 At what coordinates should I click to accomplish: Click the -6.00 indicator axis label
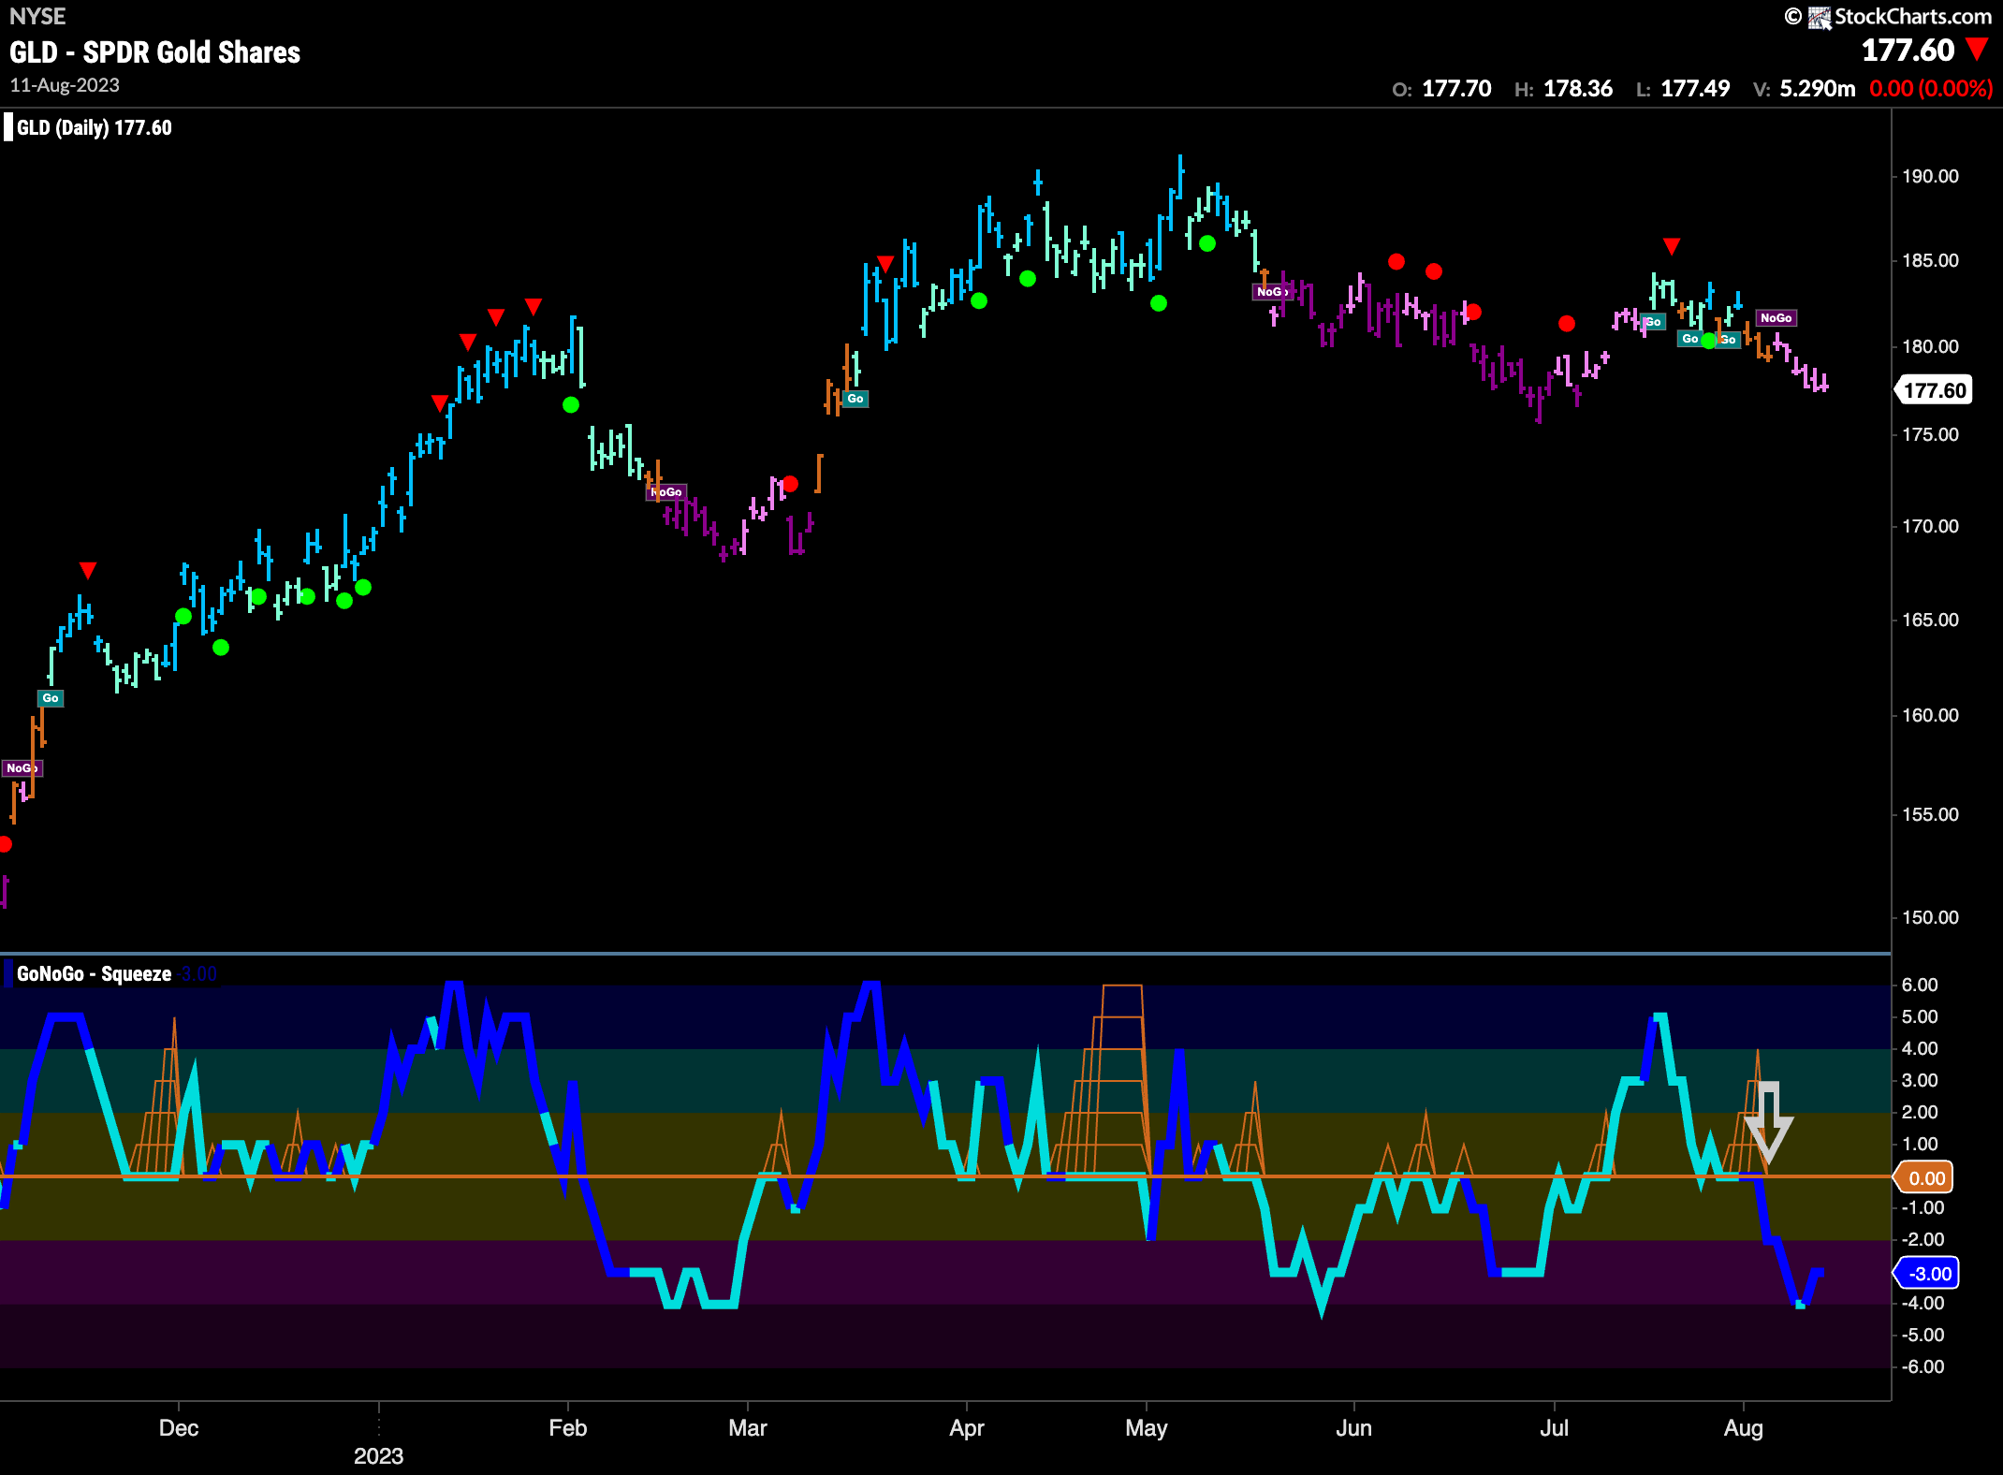1922,1367
